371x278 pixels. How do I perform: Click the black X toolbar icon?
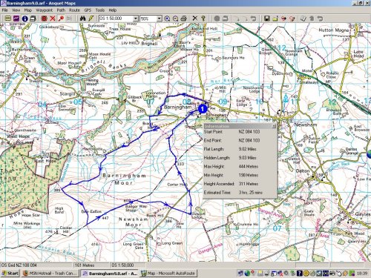click(195, 19)
